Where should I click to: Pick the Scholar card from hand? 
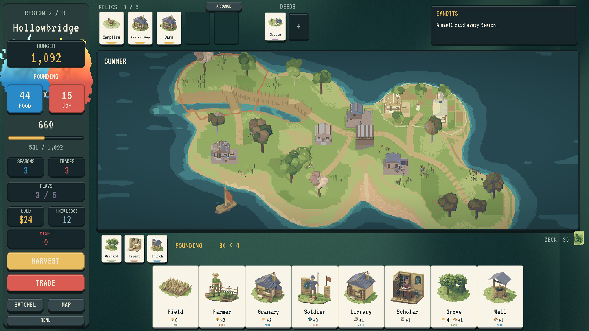pos(407,296)
